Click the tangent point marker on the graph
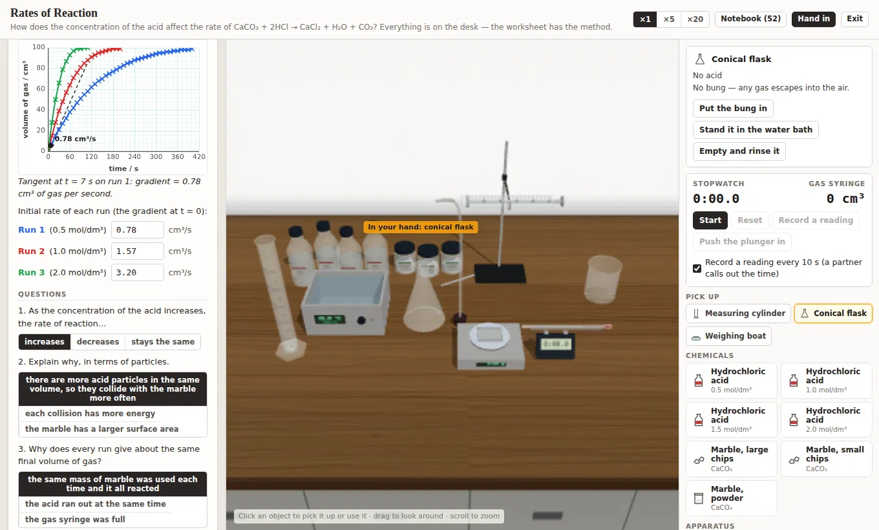879x530 pixels. coord(51,145)
